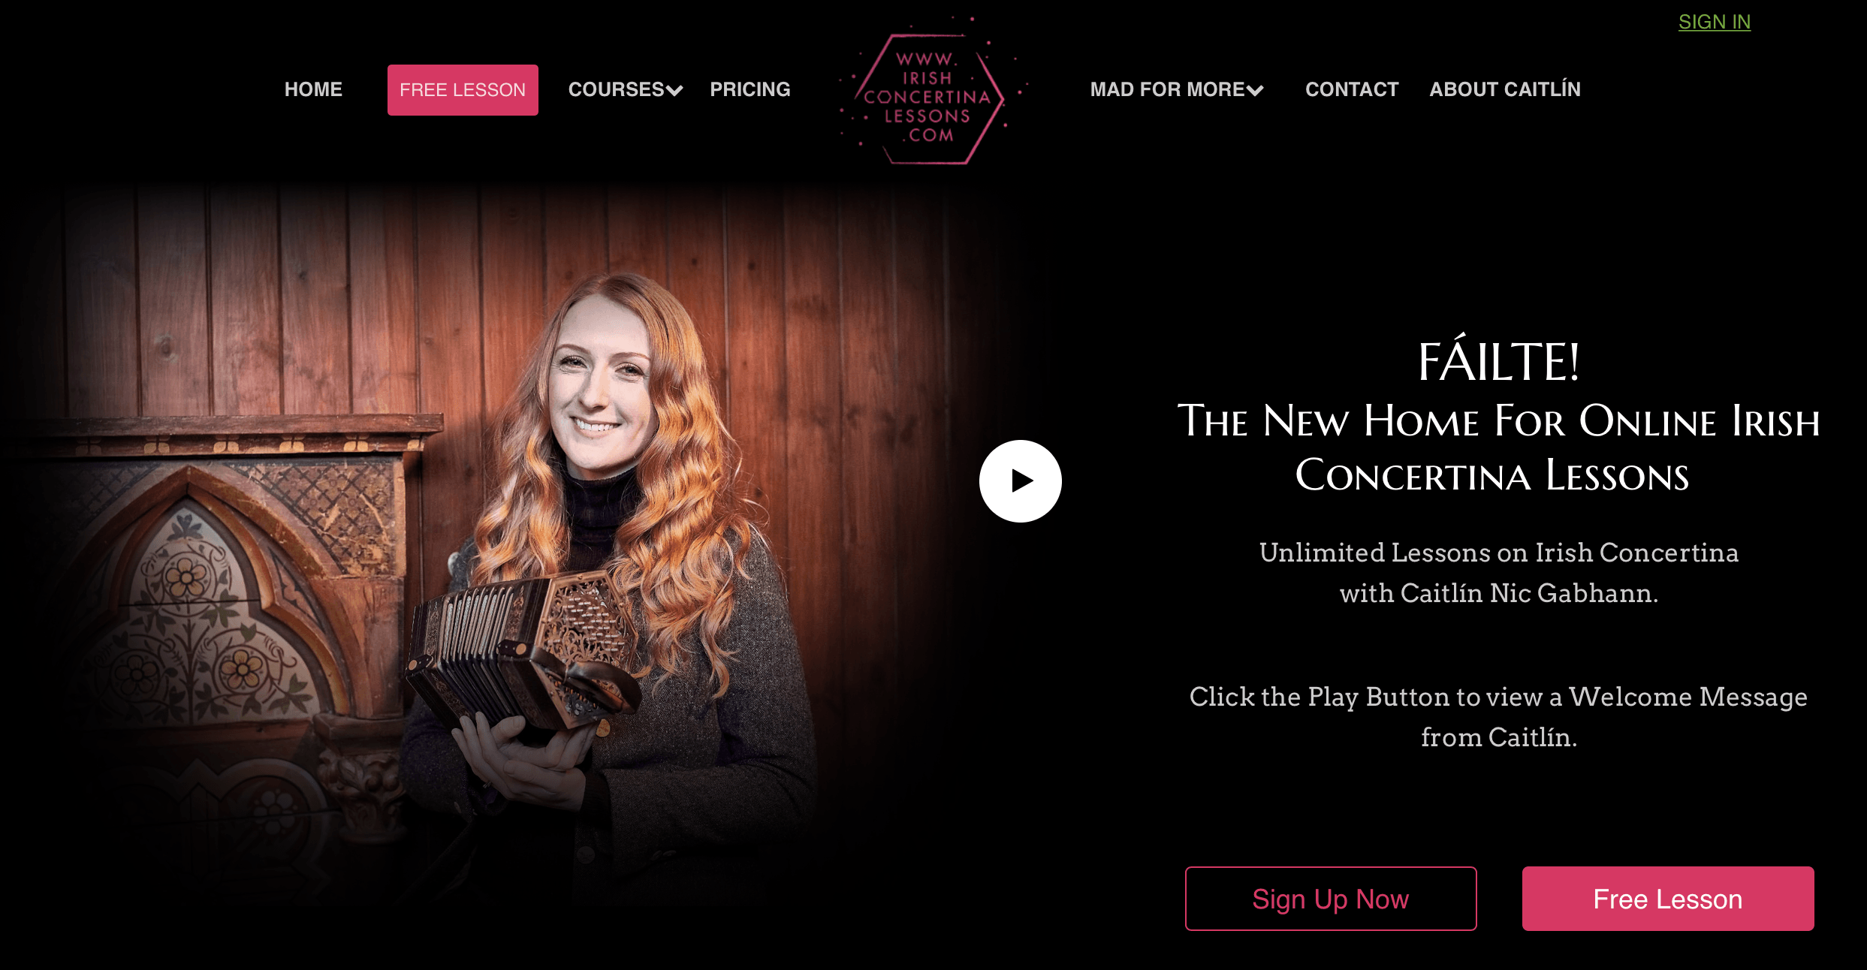Click the Sign In link
Viewport: 1867px width, 970px height.
coord(1715,23)
